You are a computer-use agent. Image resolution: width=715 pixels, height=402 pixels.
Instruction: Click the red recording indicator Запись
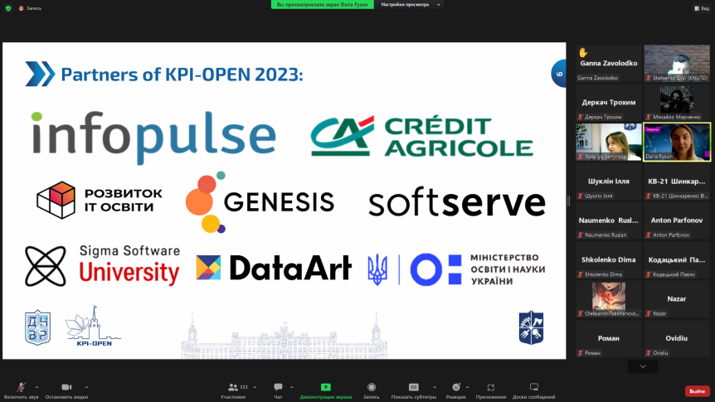point(30,8)
